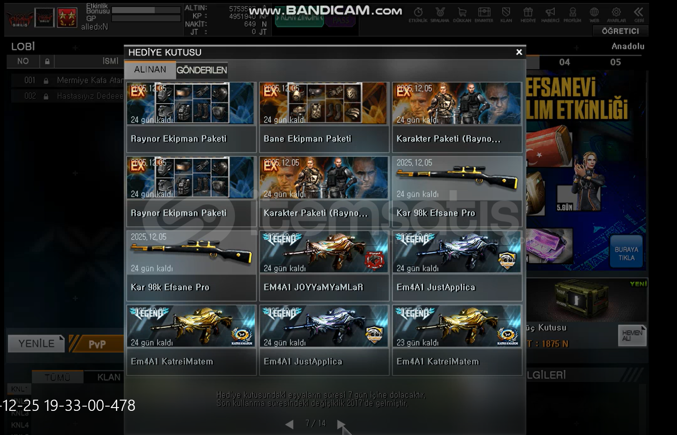Open the Dükkan shop cart icon
The height and width of the screenshot is (435, 677).
[x=462, y=14]
